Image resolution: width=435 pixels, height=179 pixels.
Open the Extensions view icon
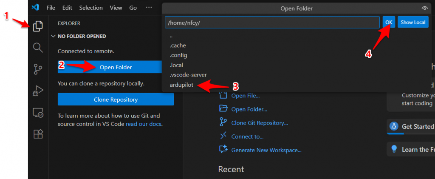[38, 134]
